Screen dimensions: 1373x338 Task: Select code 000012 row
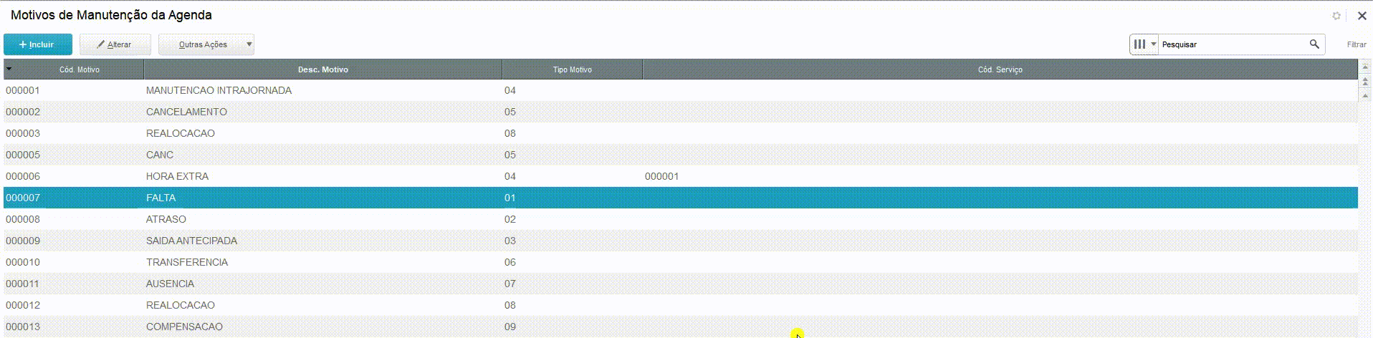681,305
